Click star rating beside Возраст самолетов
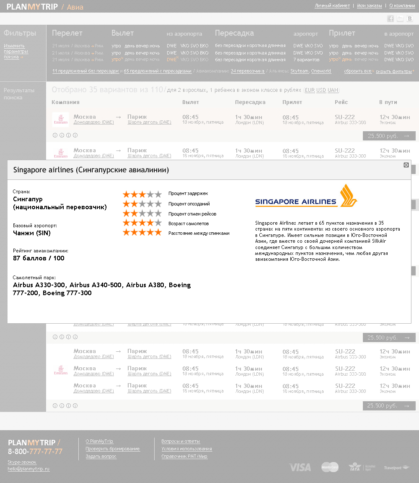419x483 pixels. (142, 223)
